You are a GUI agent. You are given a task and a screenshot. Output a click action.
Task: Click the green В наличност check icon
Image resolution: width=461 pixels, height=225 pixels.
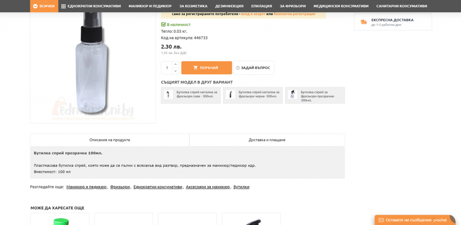[164, 25]
